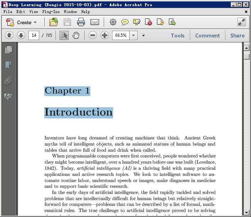251x217 pixels.
Task: Show the Bookmarks panel
Action: coord(8,65)
